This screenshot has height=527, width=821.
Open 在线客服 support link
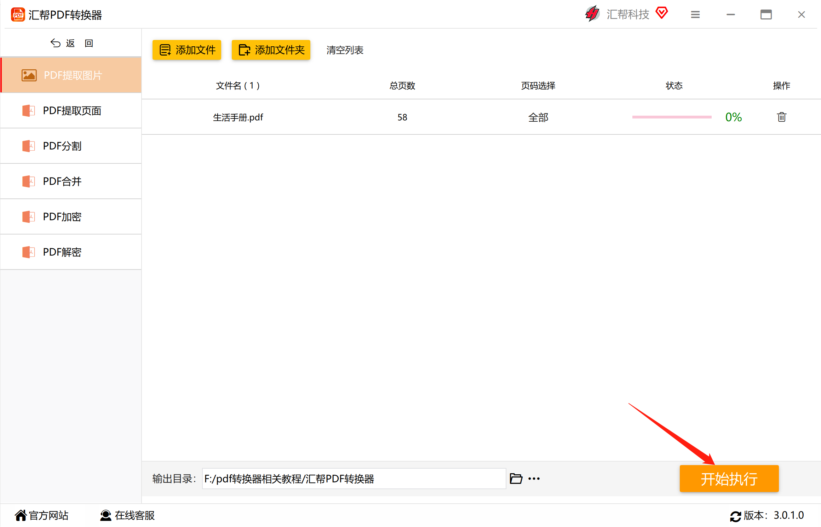135,516
